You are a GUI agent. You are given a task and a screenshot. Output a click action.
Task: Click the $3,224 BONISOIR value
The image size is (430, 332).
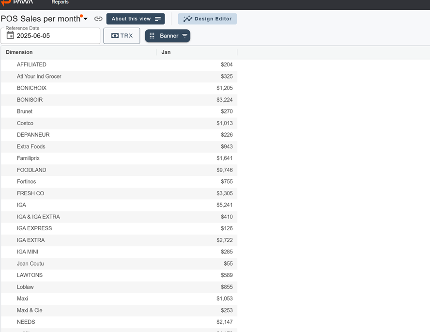[225, 100]
